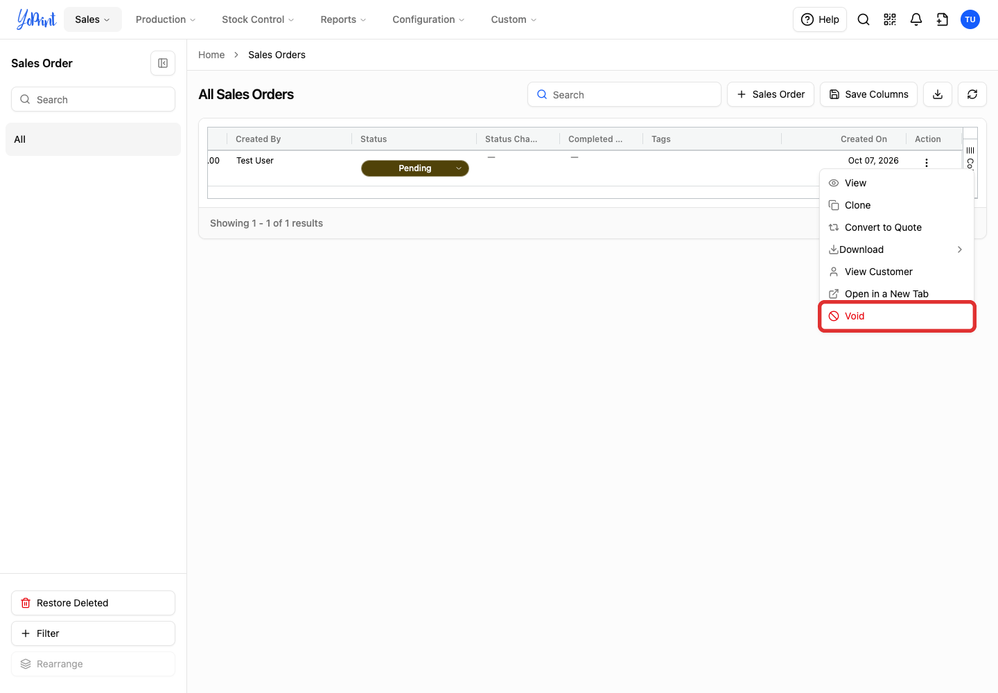This screenshot has height=693, width=998.
Task: Open the global search magnifier icon
Action: click(x=864, y=19)
